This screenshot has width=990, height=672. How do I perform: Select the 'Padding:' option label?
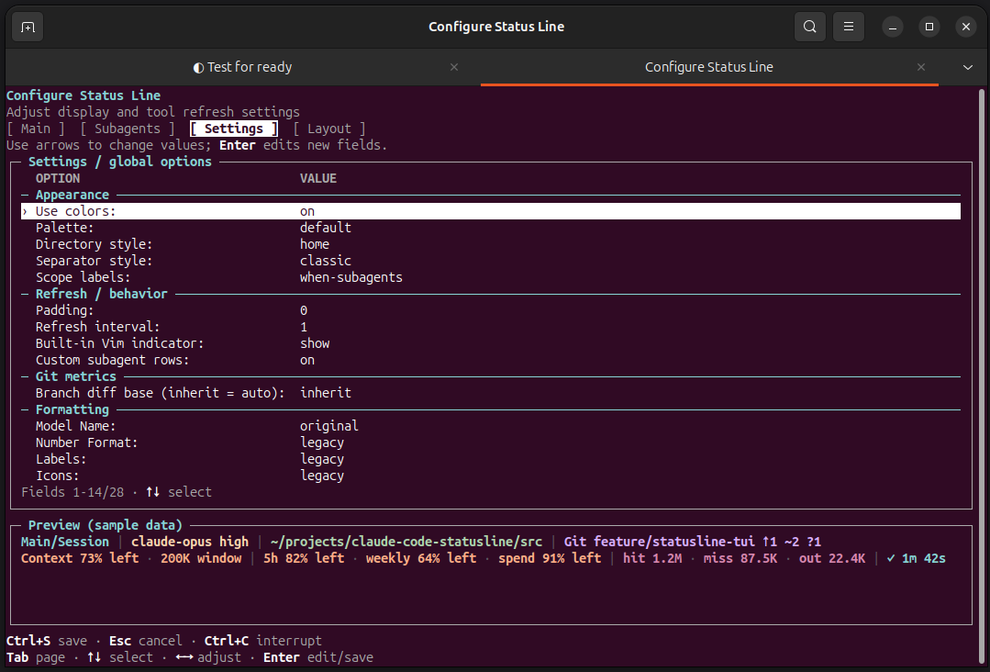(64, 310)
